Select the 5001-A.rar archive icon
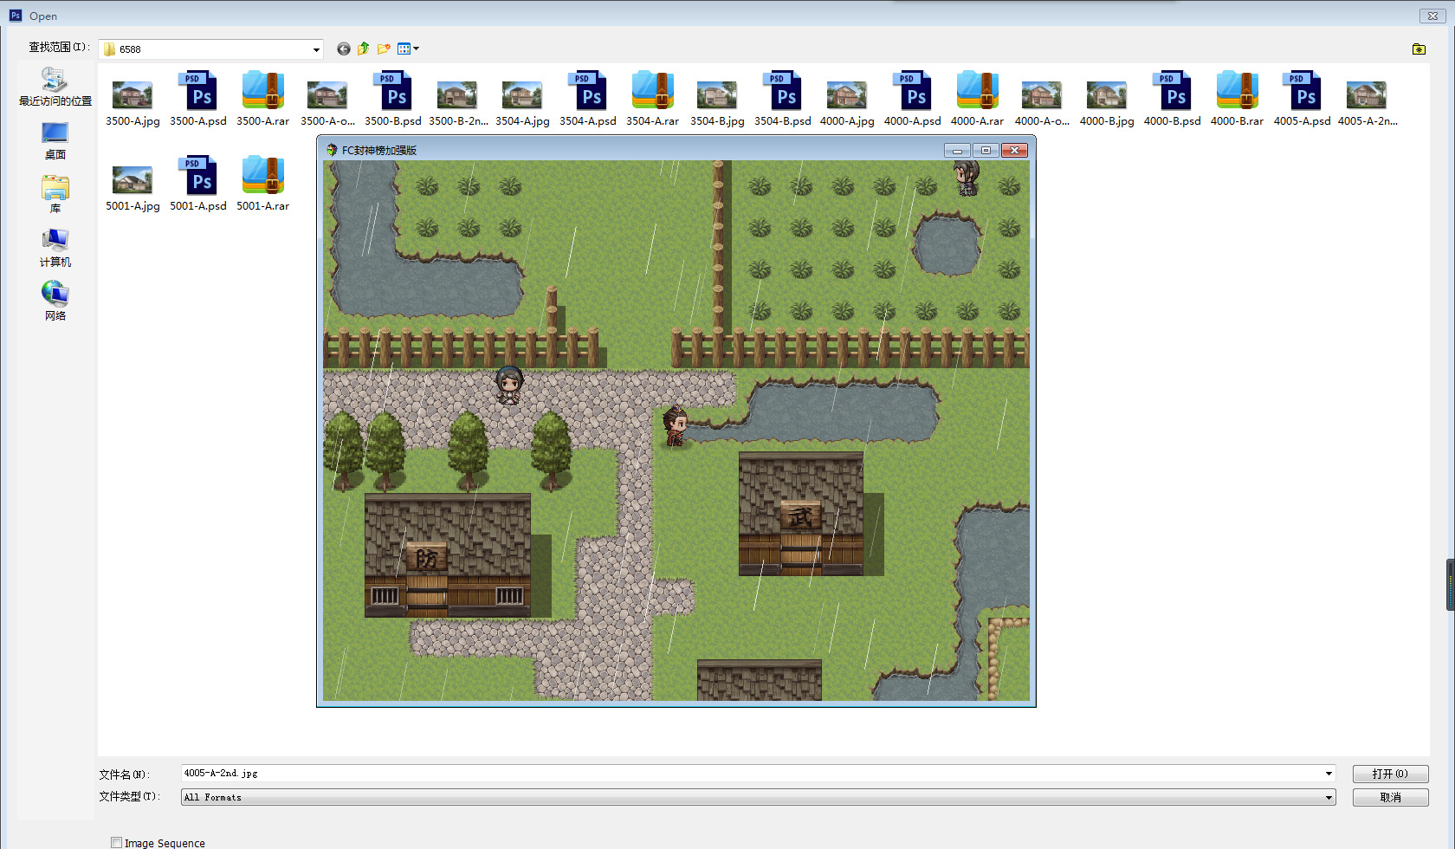Viewport: 1455px width, 849px height. [x=262, y=176]
